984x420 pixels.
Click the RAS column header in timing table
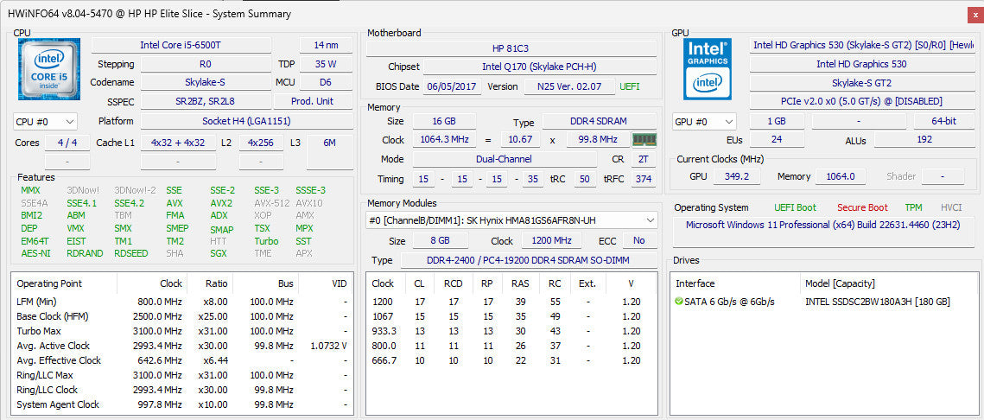(x=519, y=283)
